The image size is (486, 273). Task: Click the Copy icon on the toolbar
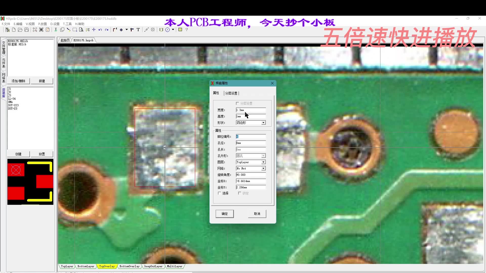click(62, 30)
